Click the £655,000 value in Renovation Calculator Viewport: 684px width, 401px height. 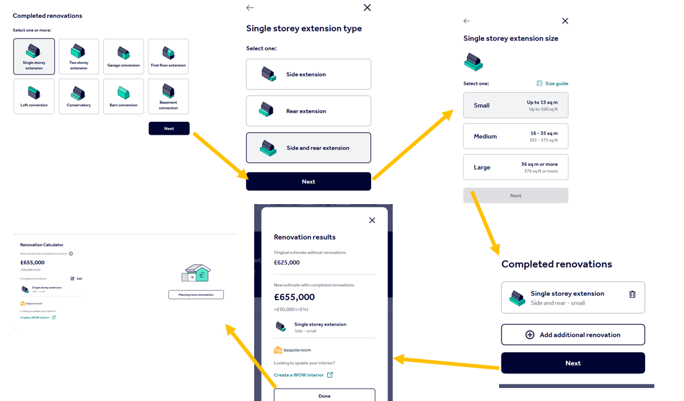(32, 262)
